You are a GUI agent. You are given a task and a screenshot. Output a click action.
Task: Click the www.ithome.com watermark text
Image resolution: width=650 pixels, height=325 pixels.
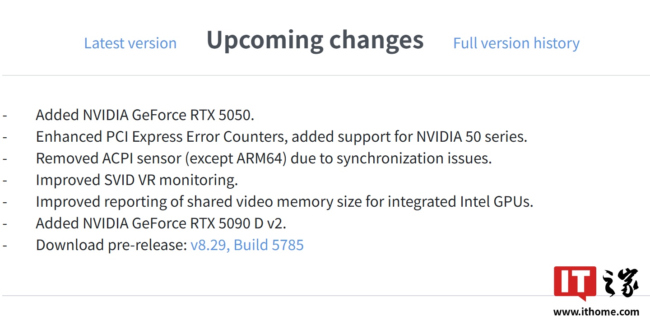pyautogui.click(x=596, y=312)
